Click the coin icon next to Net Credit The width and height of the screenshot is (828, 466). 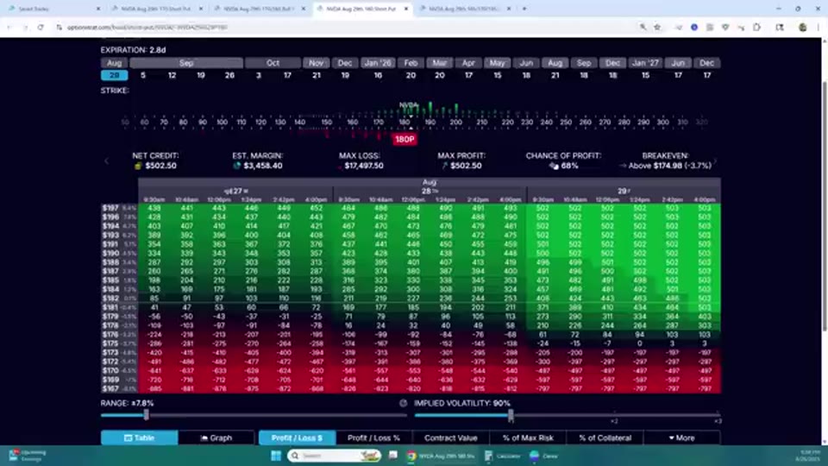pyautogui.click(x=138, y=166)
